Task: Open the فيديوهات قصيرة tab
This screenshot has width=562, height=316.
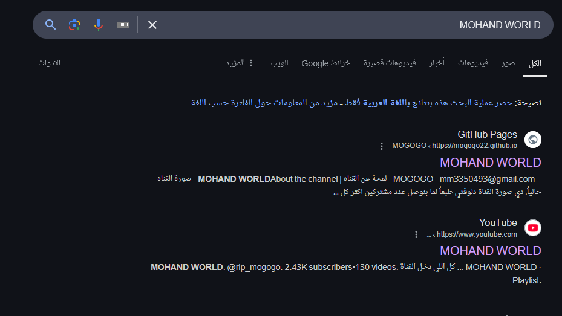Action: [390, 63]
